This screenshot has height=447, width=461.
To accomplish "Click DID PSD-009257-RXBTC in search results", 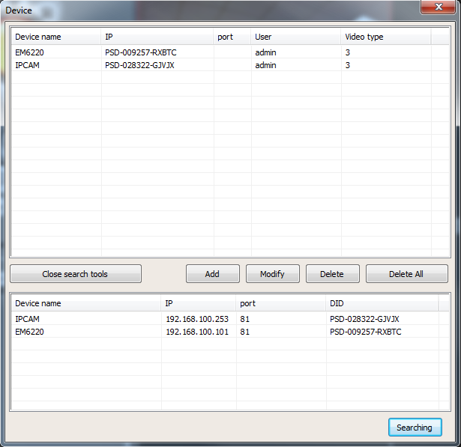I will (366, 332).
